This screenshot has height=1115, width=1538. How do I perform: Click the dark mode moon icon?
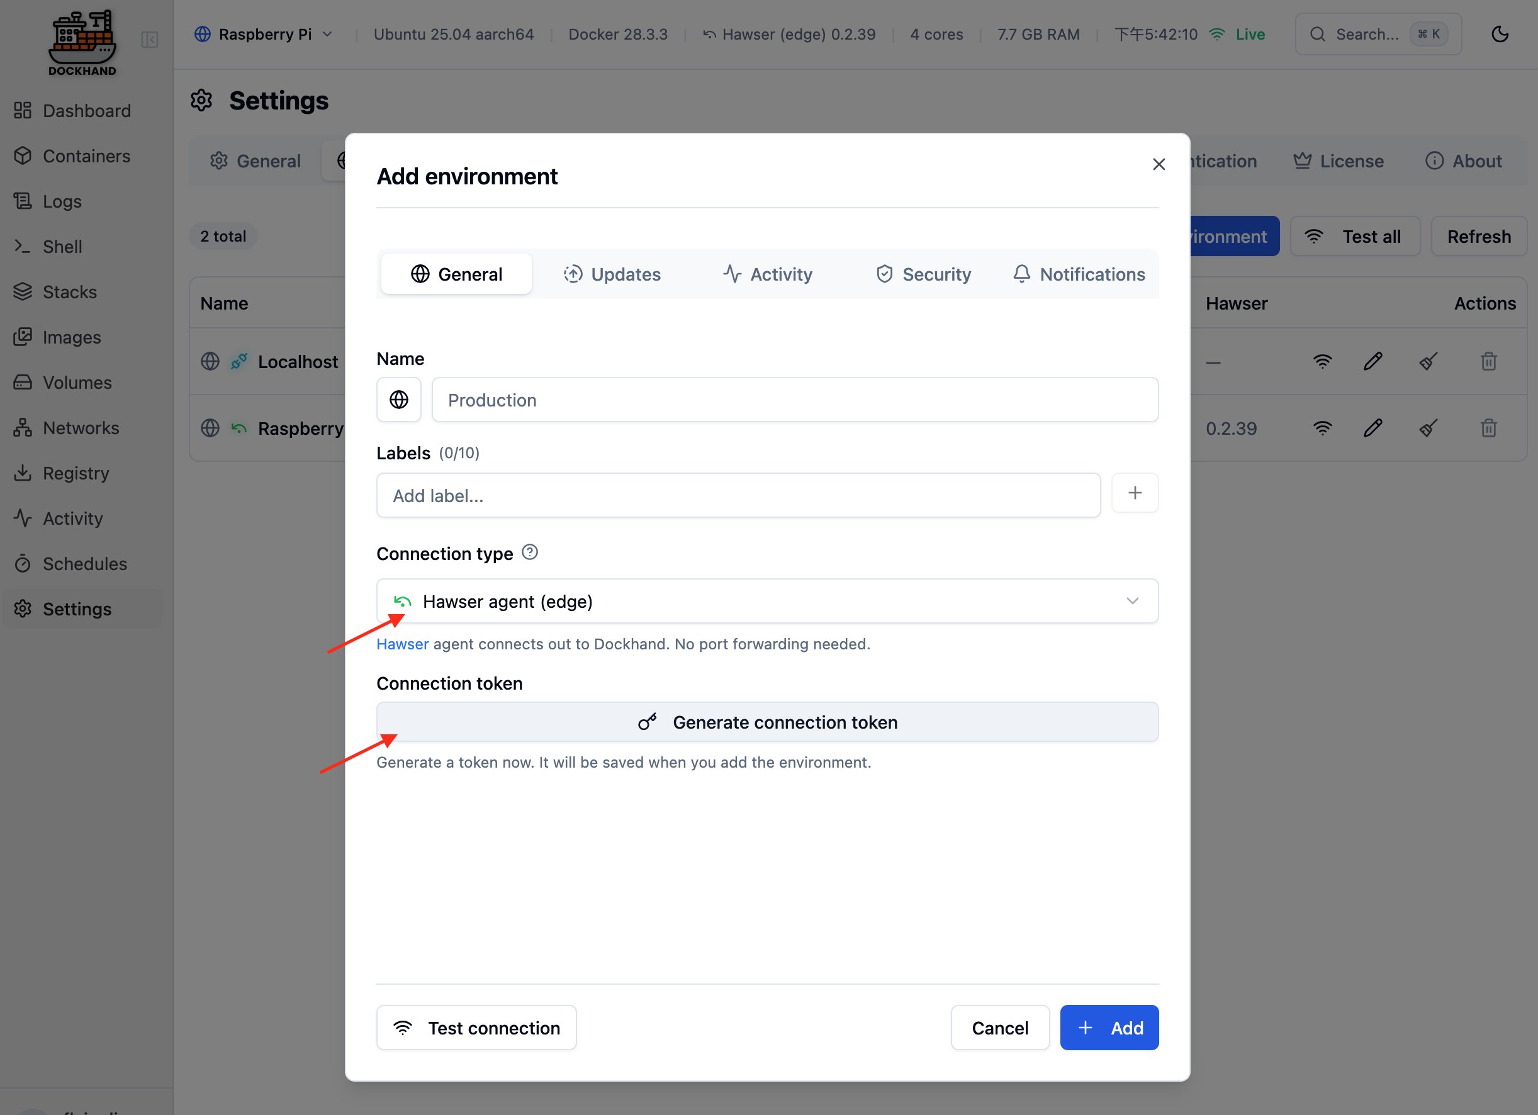click(1500, 34)
